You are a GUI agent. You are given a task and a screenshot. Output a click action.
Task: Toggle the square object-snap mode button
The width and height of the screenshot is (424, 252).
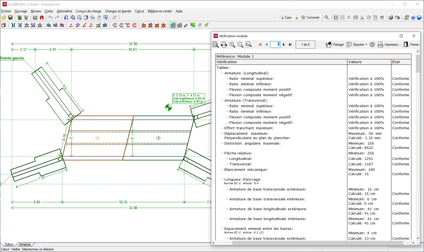click(x=336, y=17)
